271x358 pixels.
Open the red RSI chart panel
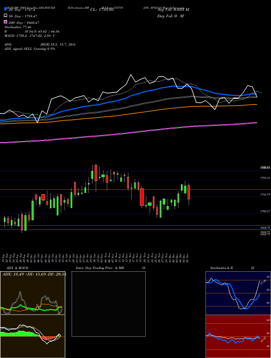[x=238, y=336]
